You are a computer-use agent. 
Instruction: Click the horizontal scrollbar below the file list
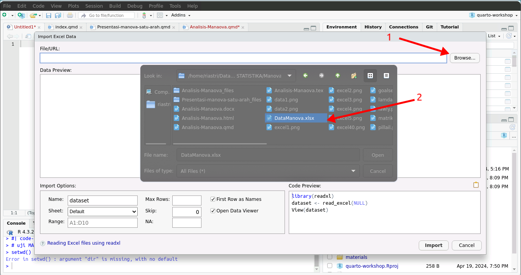pos(220,144)
